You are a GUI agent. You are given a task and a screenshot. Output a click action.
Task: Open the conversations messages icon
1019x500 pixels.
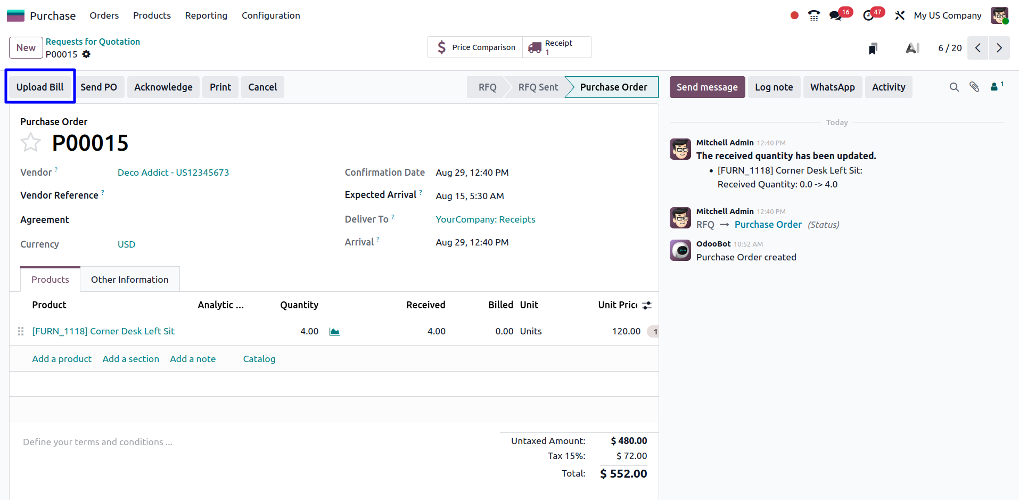836,15
